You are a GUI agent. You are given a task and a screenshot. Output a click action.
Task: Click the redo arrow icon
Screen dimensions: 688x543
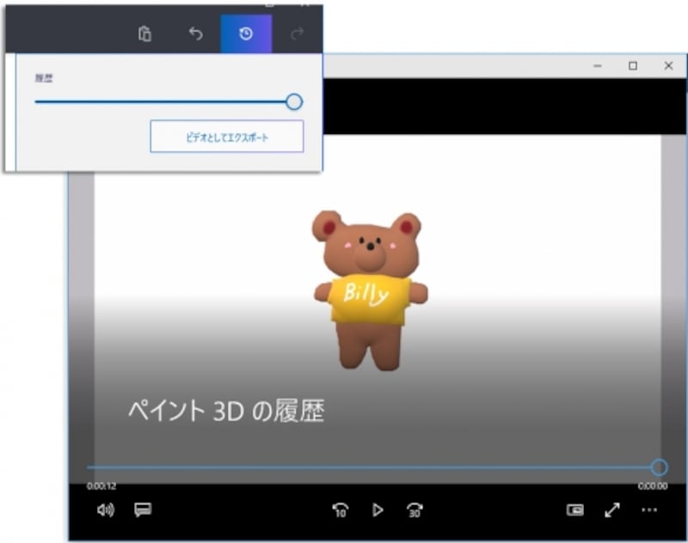(298, 34)
